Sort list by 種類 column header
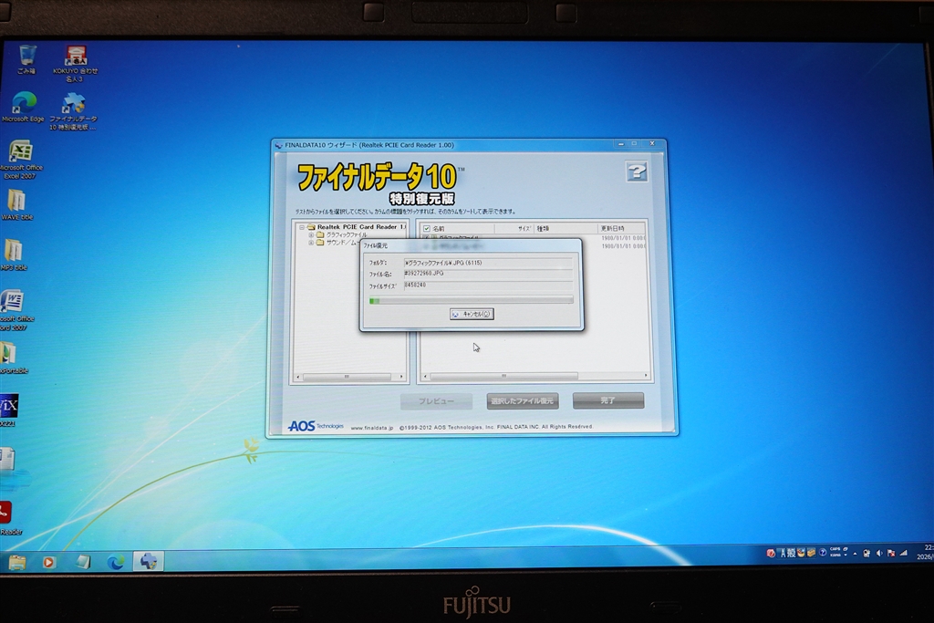This screenshot has width=934, height=623. tap(566, 229)
